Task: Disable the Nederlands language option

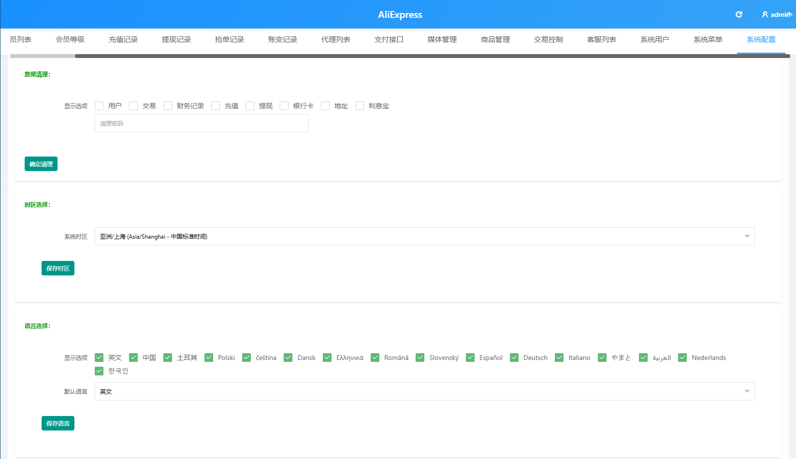Action: tap(682, 358)
